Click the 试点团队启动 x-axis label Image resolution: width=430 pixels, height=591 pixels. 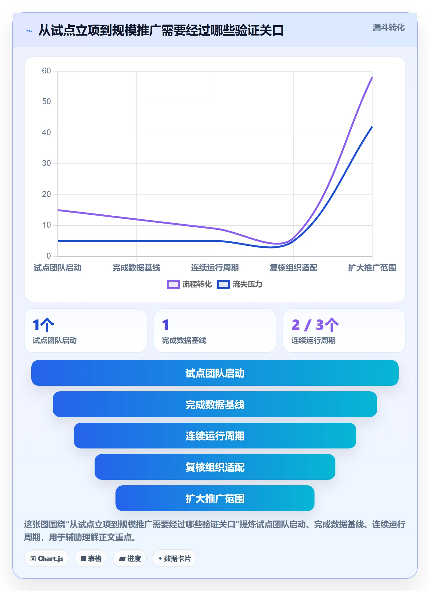[x=58, y=268]
